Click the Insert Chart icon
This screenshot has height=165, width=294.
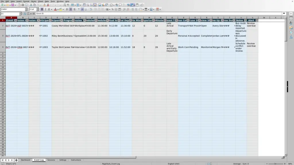(103, 5)
